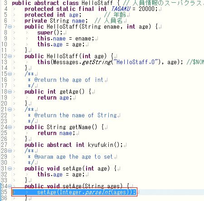Collapse the getName() method fold
The image size is (204, 201).
coord(10,127)
